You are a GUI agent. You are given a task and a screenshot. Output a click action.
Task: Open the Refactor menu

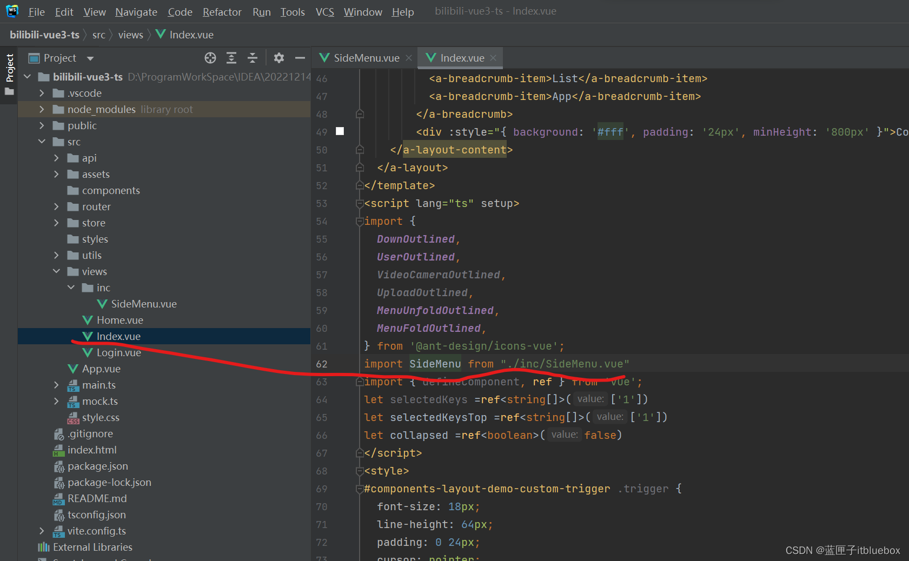click(222, 12)
